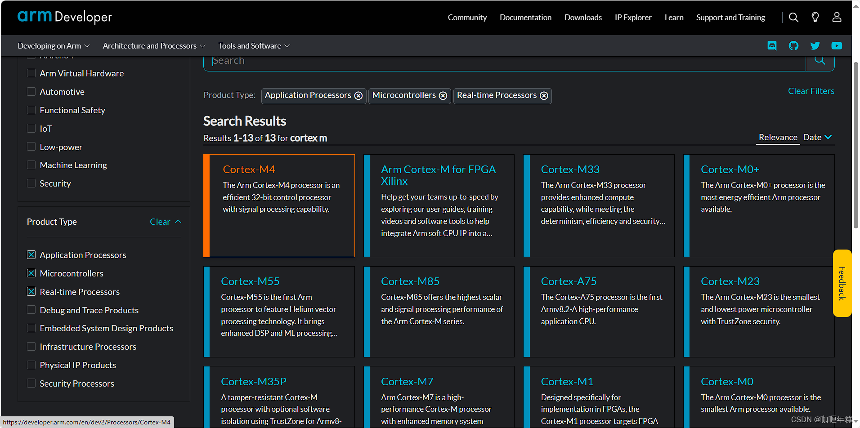
Task: Click Clear Filters link
Action: (811, 91)
